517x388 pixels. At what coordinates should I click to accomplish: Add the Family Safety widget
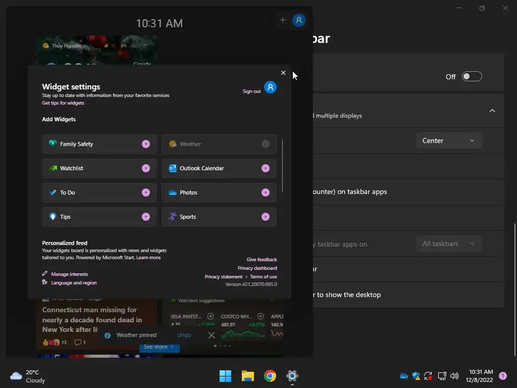point(146,144)
